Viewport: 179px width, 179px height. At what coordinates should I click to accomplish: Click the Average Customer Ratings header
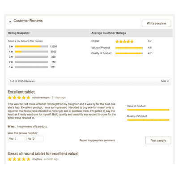click(109, 33)
